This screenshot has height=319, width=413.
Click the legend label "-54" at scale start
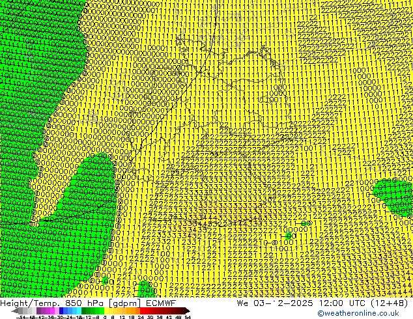pos(21,317)
